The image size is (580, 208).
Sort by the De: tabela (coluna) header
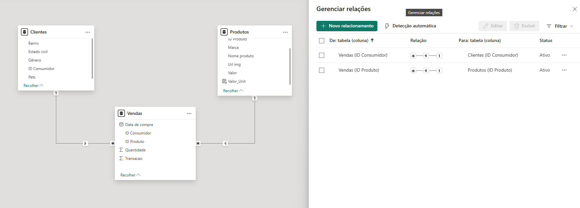[x=349, y=41]
